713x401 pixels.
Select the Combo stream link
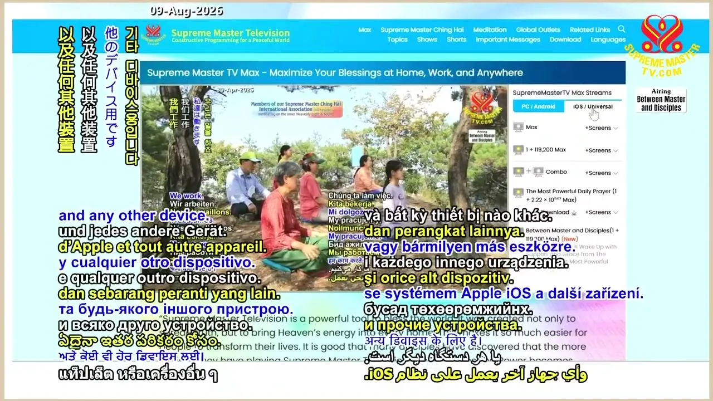click(x=556, y=172)
